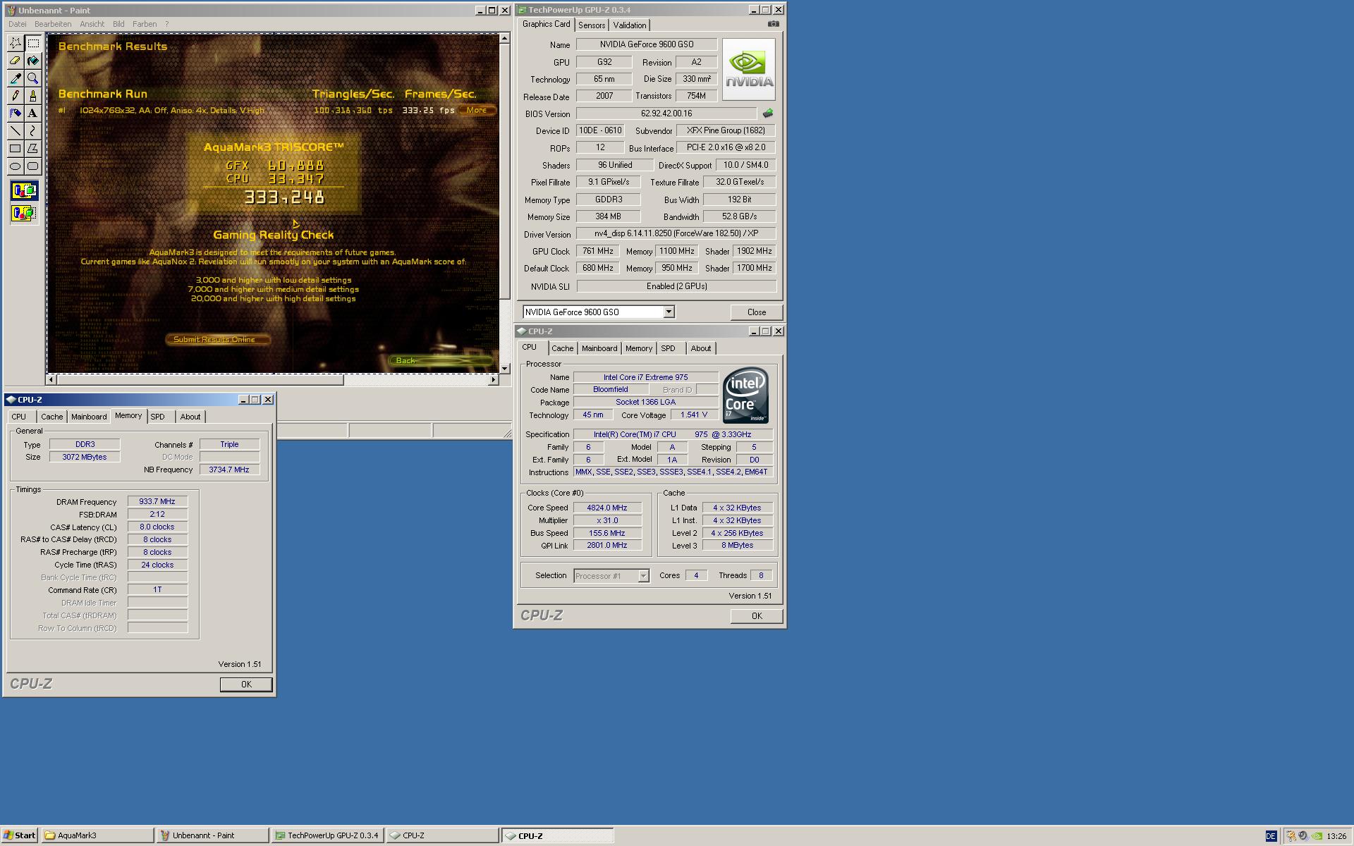This screenshot has height=846, width=1354.
Task: Open the SPD tab in the CPU-Z processor window
Action: (x=668, y=348)
